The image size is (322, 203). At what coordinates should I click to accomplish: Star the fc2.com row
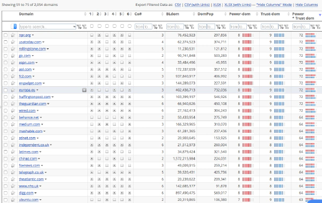click(x=13, y=76)
